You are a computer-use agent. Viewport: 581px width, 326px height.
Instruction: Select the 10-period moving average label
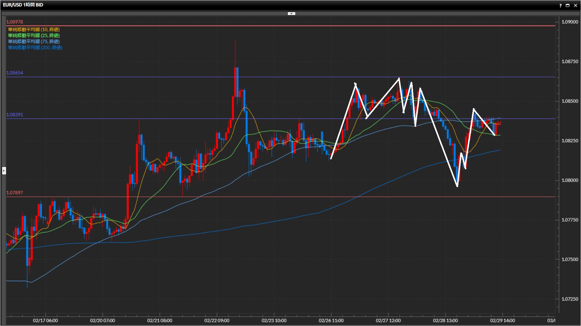[x=34, y=30]
